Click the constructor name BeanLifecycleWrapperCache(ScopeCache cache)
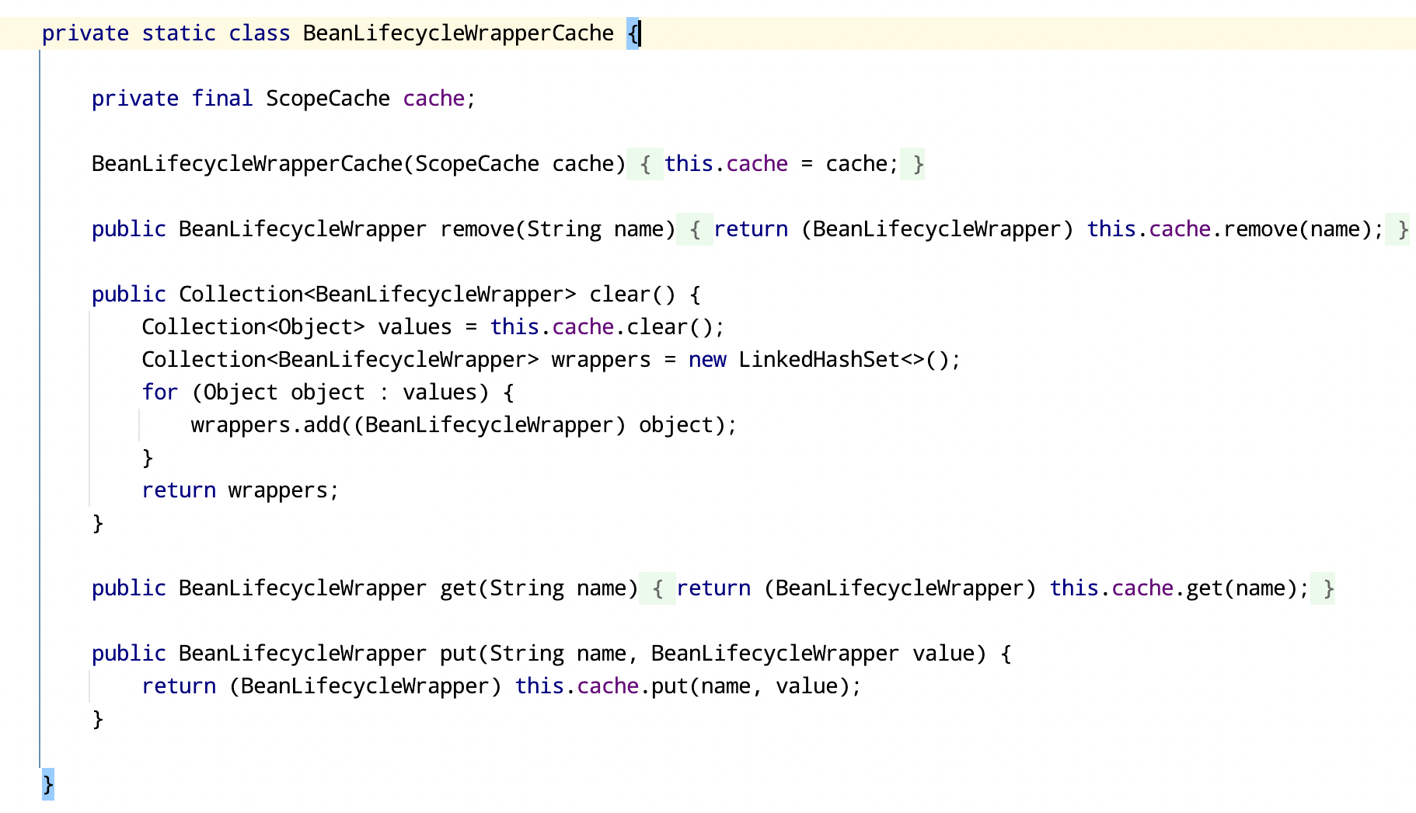The image size is (1416, 813). 359,164
